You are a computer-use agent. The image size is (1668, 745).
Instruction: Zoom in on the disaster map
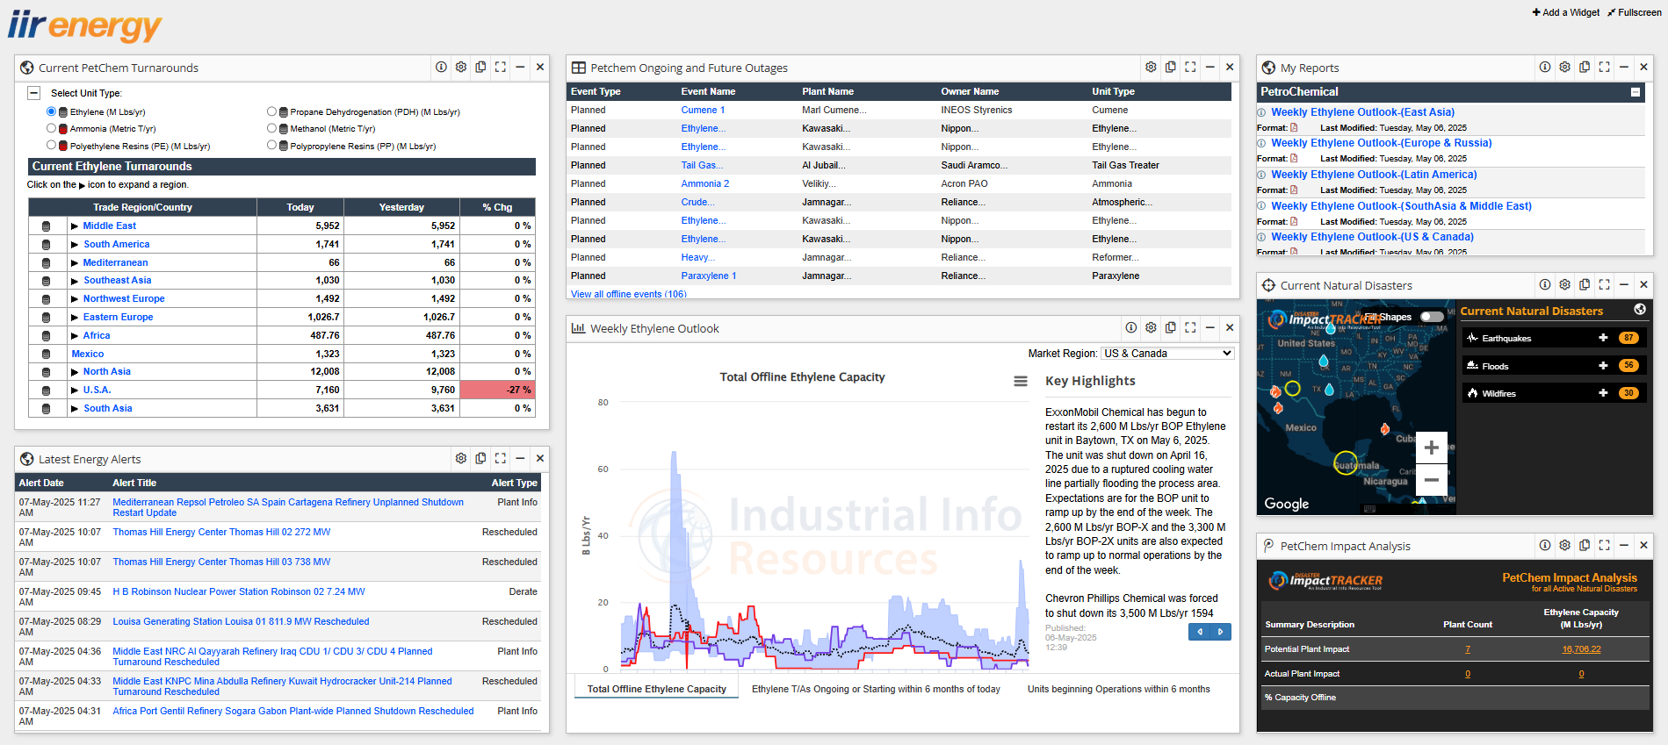pyautogui.click(x=1431, y=448)
